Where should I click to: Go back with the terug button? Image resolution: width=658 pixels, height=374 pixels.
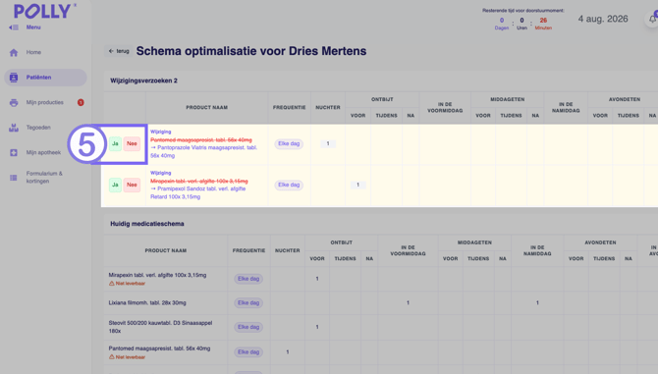coord(119,51)
